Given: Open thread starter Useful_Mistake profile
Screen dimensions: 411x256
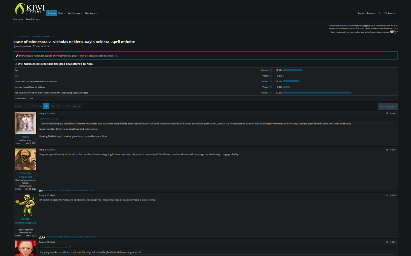Looking at the screenshot, I should (24, 46).
